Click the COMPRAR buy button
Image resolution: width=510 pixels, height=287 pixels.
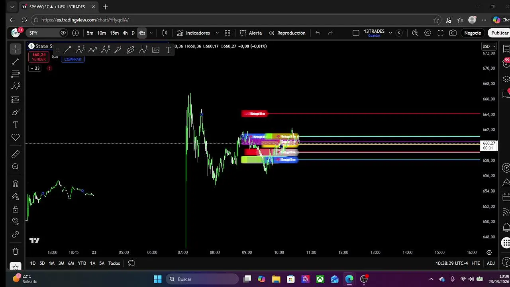[73, 59]
